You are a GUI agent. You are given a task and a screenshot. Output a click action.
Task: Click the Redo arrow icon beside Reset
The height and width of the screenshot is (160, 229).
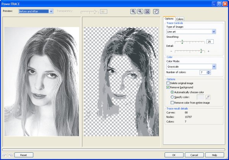(x=10, y=155)
